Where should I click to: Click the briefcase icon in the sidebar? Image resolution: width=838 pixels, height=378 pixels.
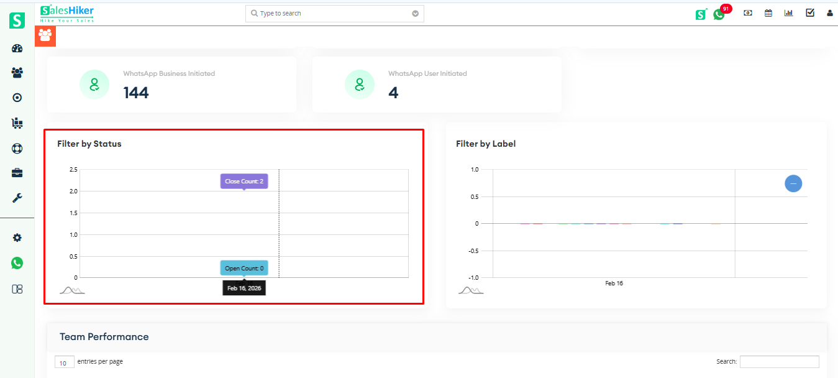click(17, 172)
